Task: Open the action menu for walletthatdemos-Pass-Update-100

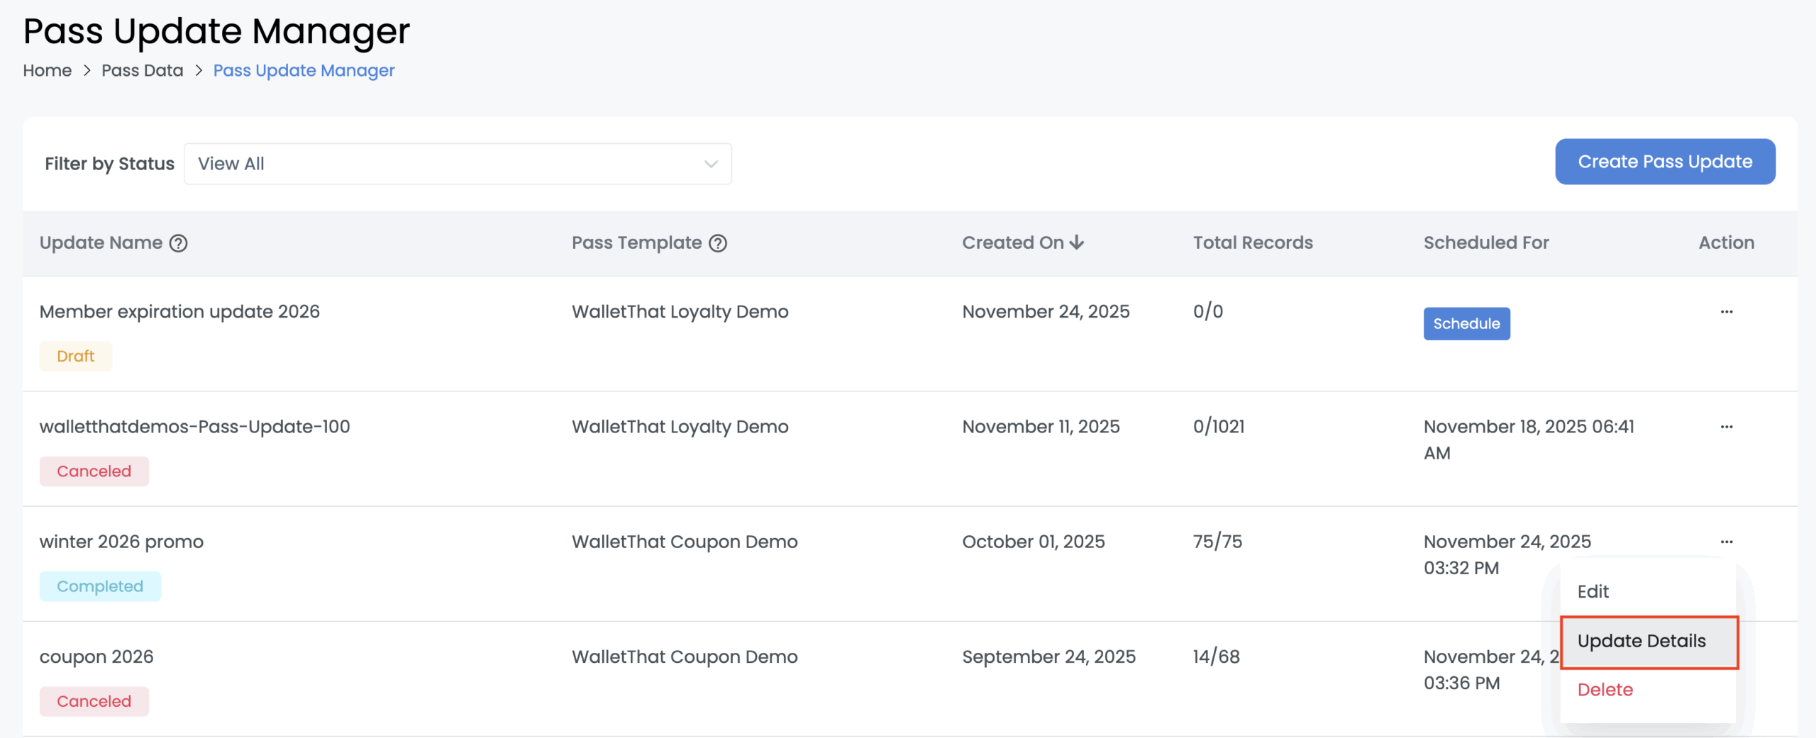Action: (1727, 426)
